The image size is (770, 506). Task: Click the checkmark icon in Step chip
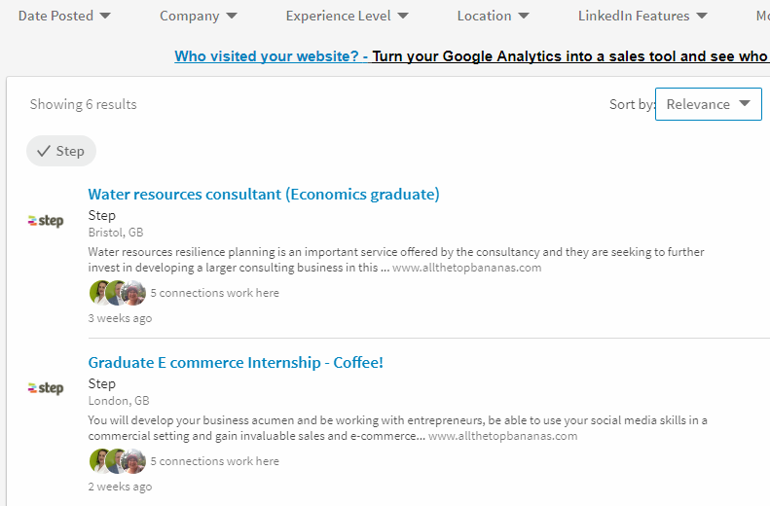44,151
